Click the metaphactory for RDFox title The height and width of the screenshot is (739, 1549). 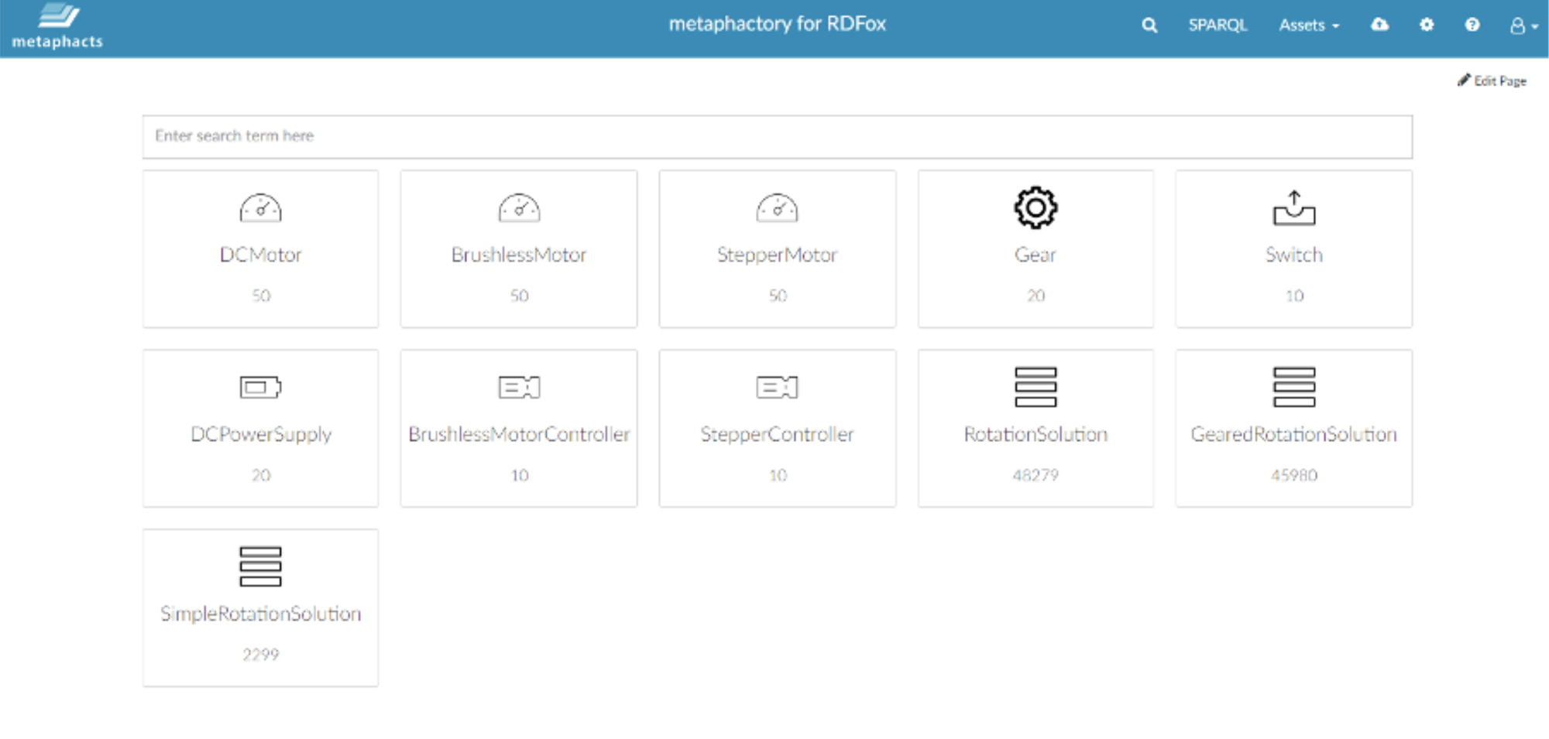coord(777,24)
